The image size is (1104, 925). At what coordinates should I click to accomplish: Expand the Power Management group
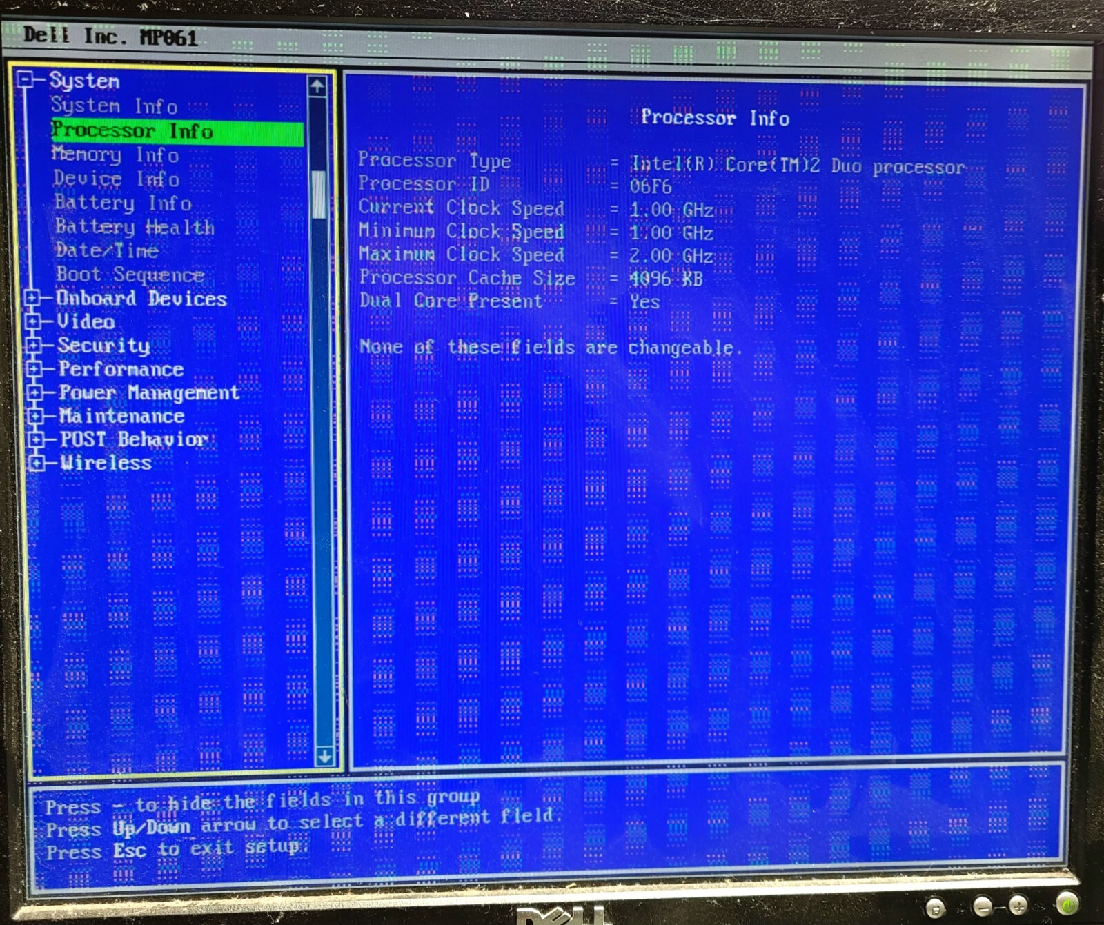[x=35, y=392]
